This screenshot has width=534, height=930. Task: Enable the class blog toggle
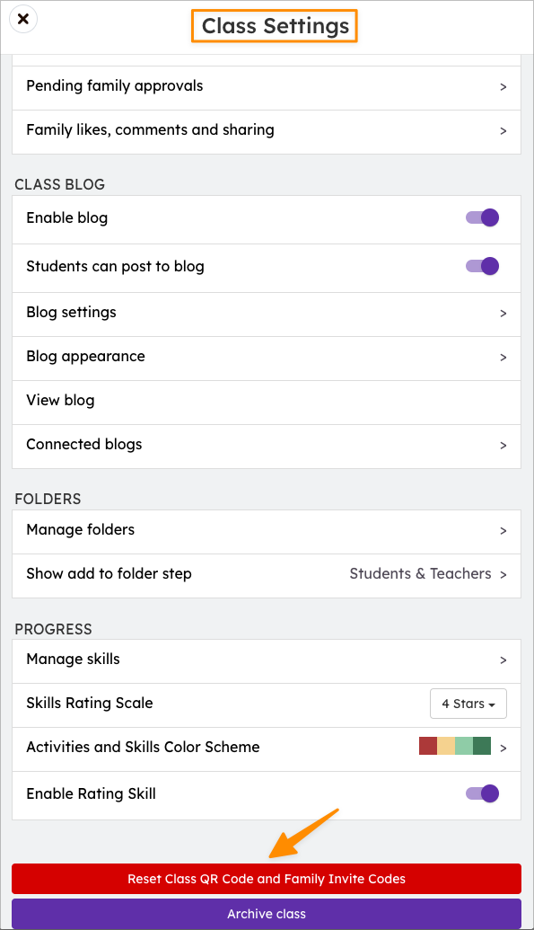coord(482,217)
